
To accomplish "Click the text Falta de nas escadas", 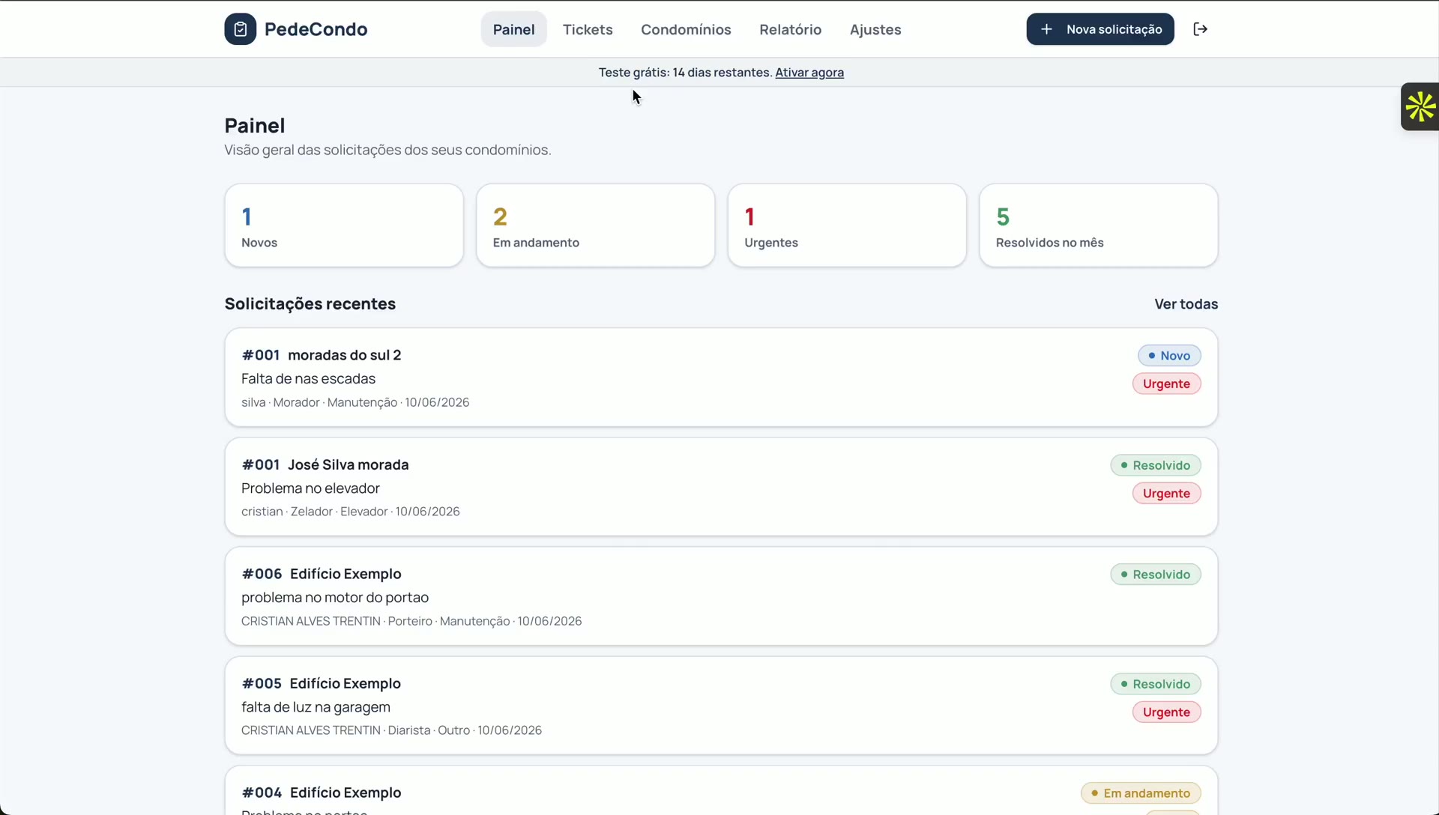I will tap(308, 379).
